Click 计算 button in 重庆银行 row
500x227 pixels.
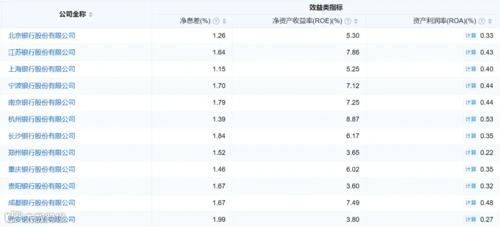471,169
